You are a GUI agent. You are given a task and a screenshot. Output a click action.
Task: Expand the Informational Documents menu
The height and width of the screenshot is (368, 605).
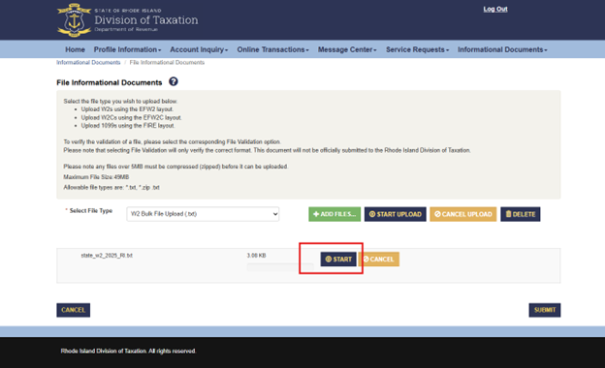pos(502,49)
